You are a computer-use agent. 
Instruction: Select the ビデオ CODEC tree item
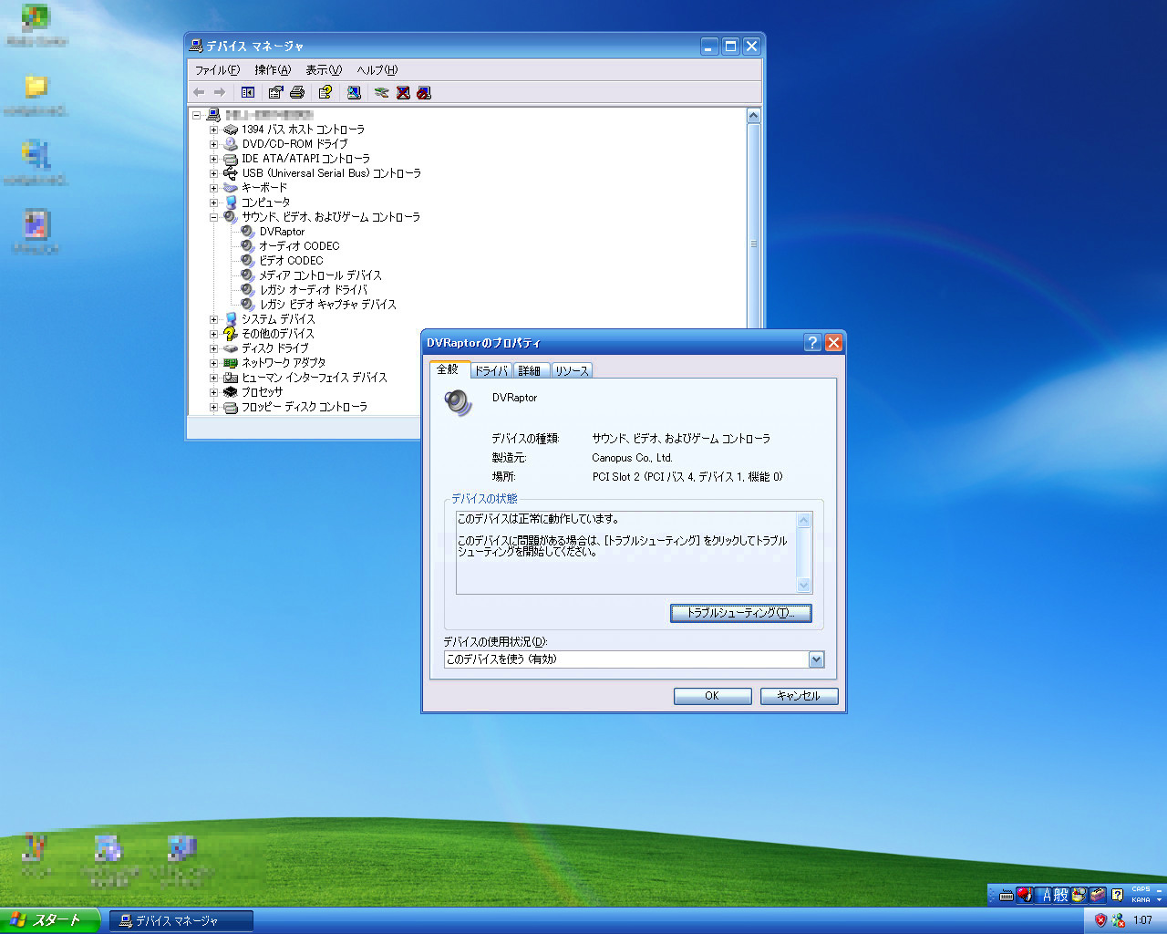pos(291,261)
